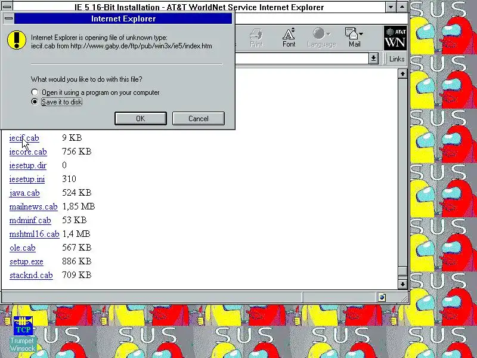Open the browser window's control-menu box
Image resolution: width=477 pixels, height=358 pixels.
(7, 6)
